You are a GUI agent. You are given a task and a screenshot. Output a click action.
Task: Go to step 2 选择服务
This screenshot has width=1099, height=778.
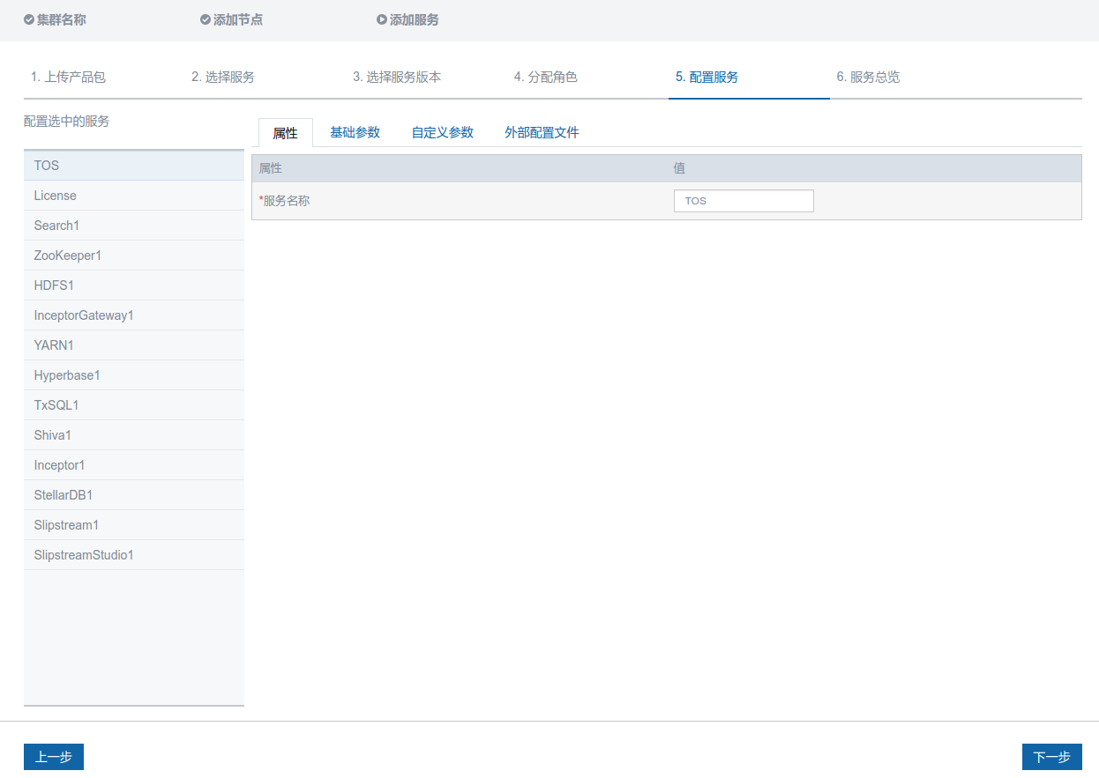pyautogui.click(x=223, y=77)
